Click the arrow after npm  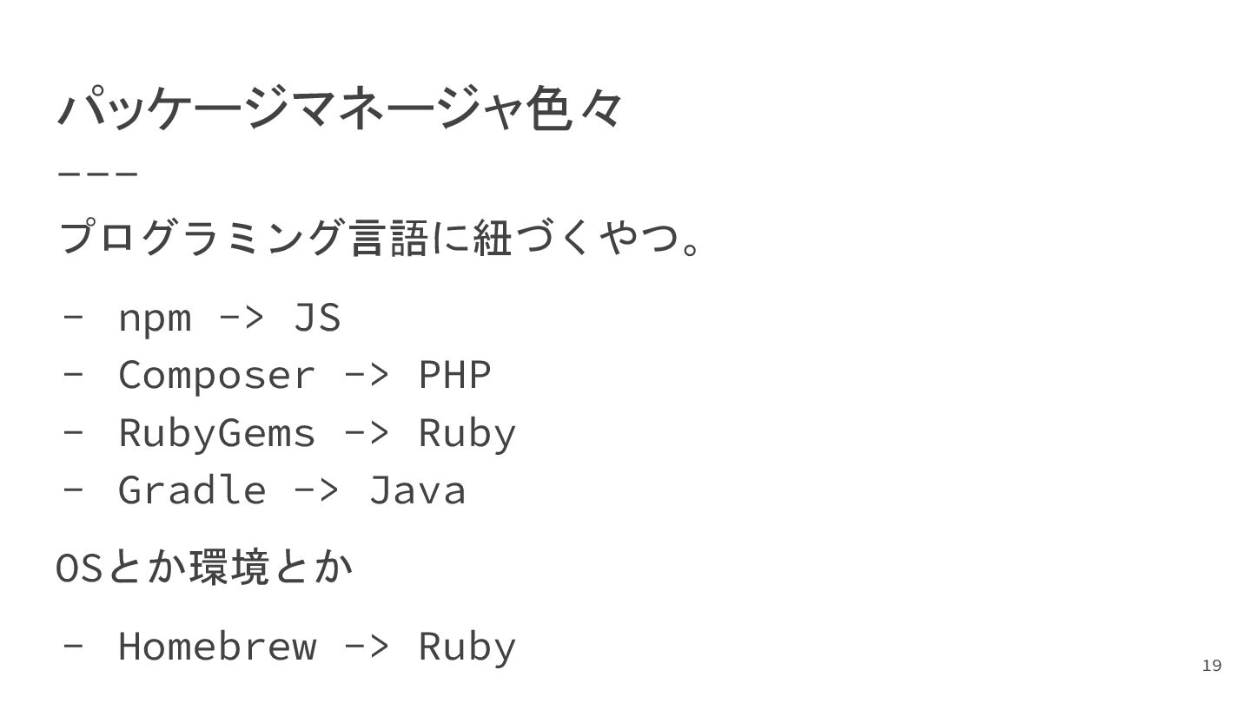pyautogui.click(x=242, y=318)
